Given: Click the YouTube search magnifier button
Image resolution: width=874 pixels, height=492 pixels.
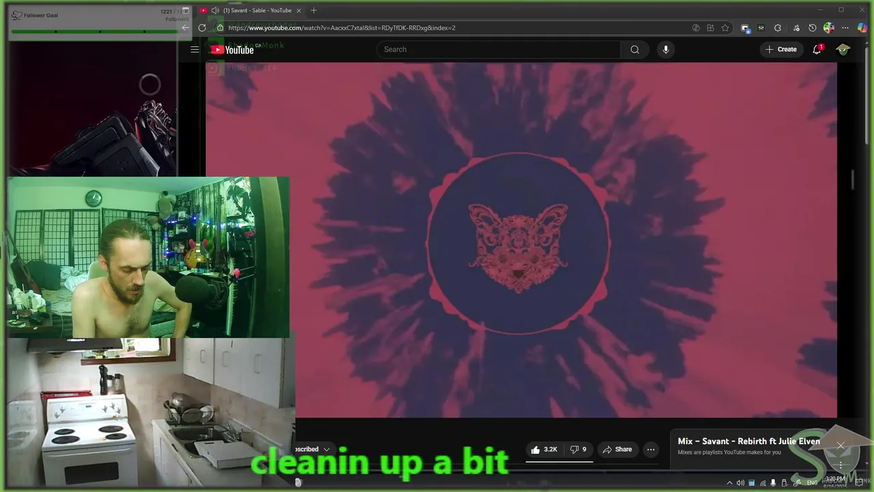Looking at the screenshot, I should coord(634,49).
